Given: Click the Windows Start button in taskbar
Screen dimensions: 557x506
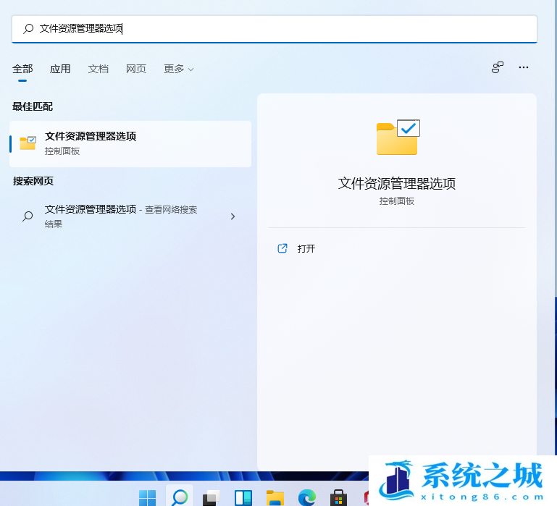Looking at the screenshot, I should pos(148,497).
